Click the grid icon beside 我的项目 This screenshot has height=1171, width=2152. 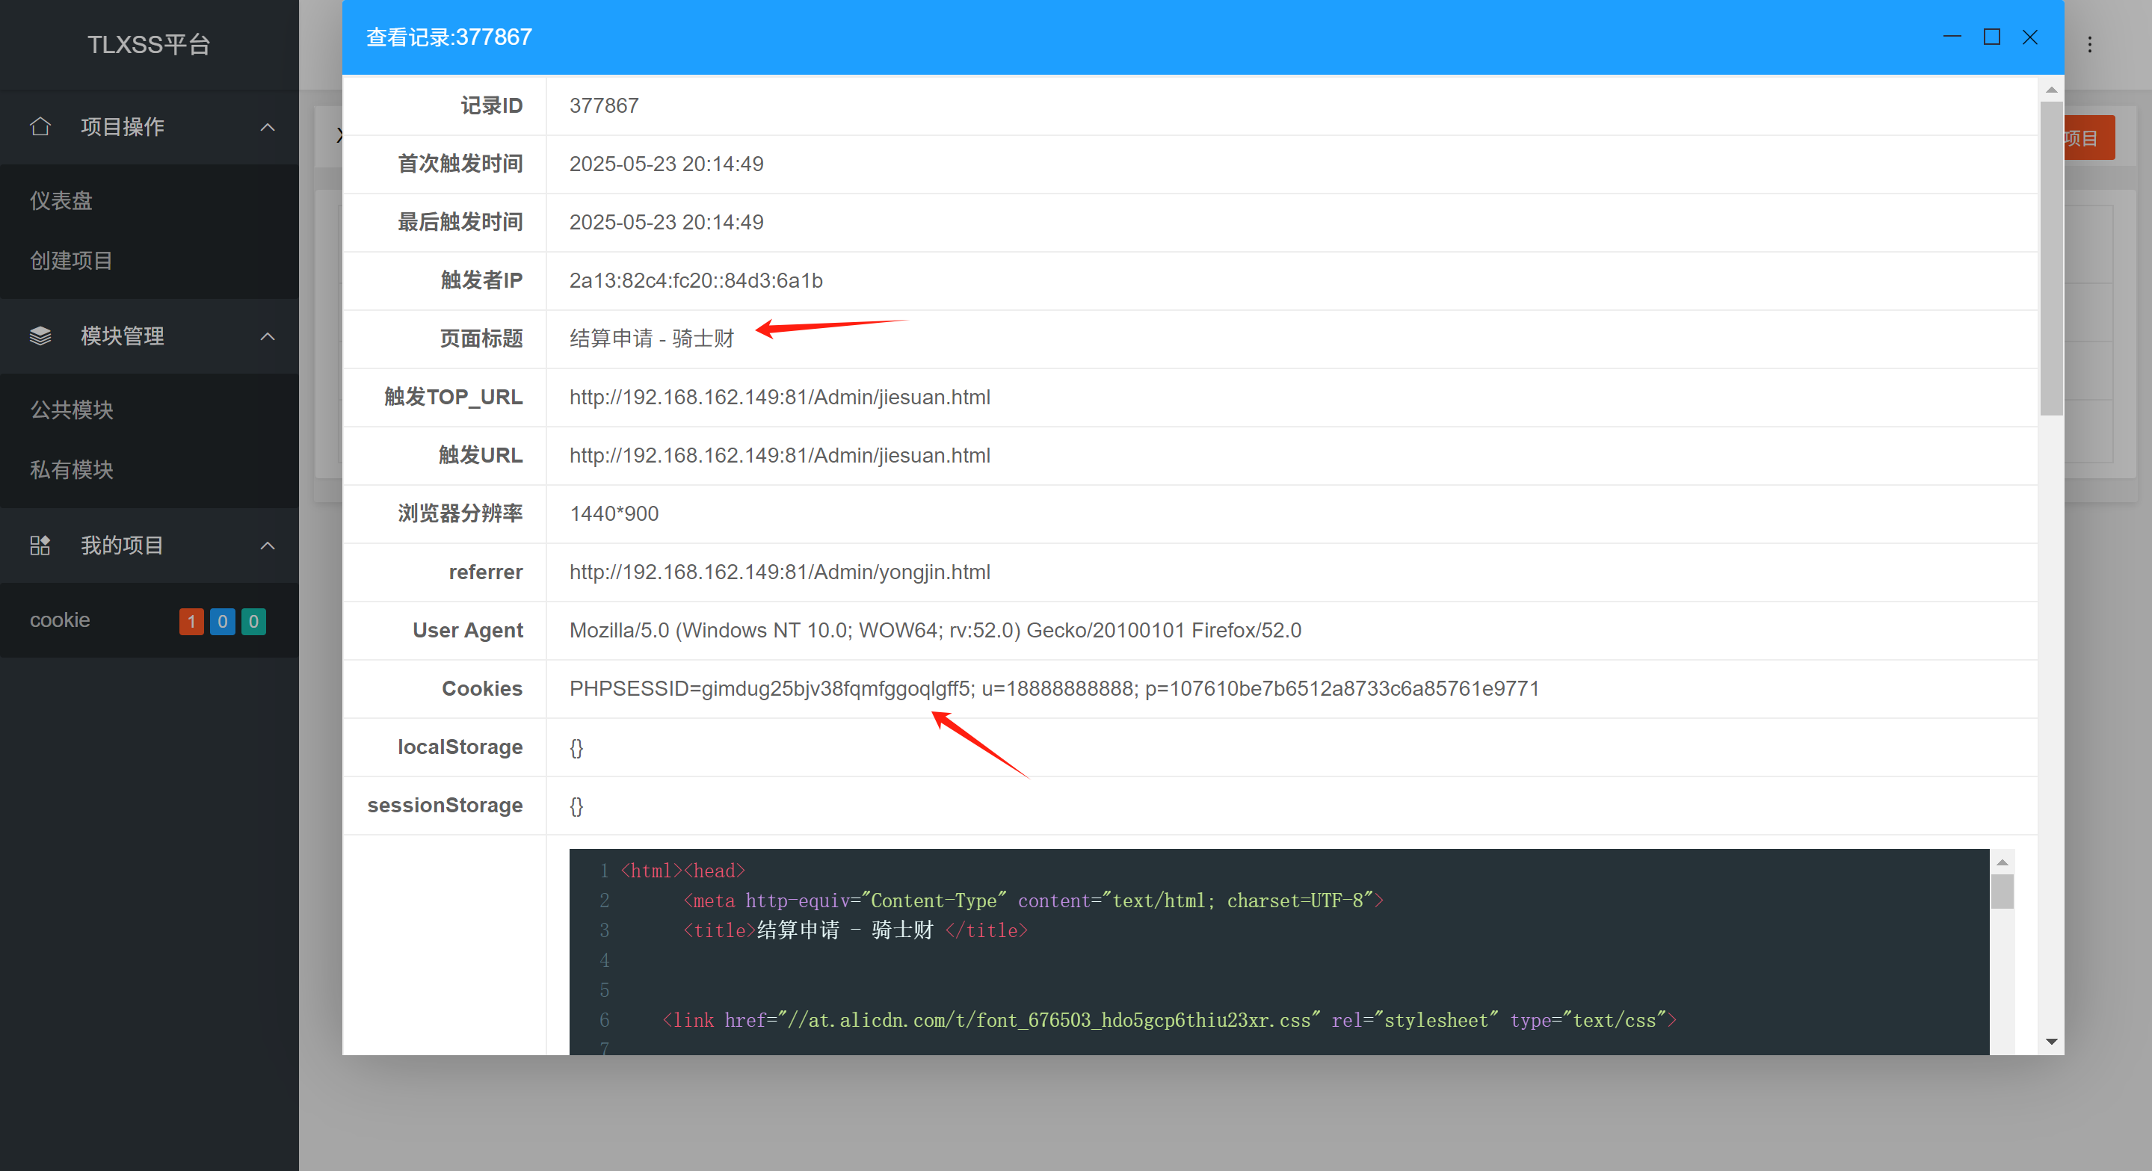(x=40, y=546)
